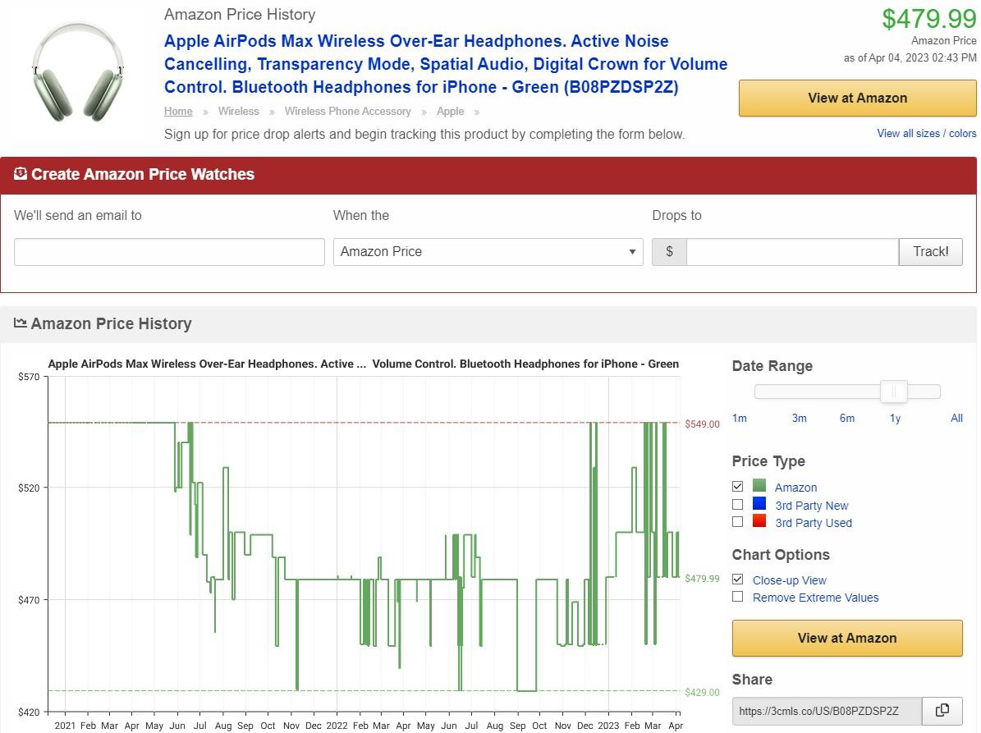Screen dimensions: 981x733
Task: Open the Wireless breadcrumb
Action: pyautogui.click(x=238, y=111)
